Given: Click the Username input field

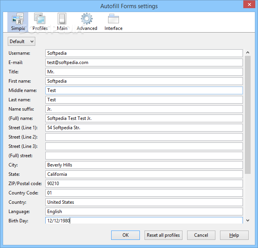Looking at the screenshot, I should pos(144,53).
